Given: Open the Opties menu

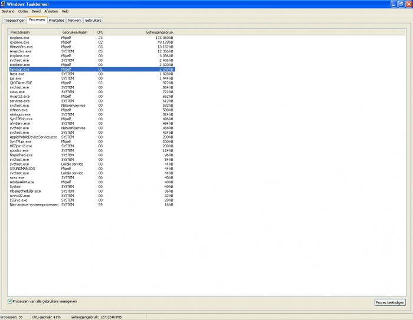Looking at the screenshot, I should (x=23, y=11).
